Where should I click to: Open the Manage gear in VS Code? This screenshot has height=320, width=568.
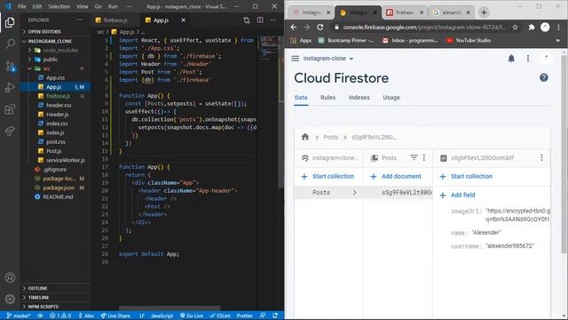[x=10, y=299]
